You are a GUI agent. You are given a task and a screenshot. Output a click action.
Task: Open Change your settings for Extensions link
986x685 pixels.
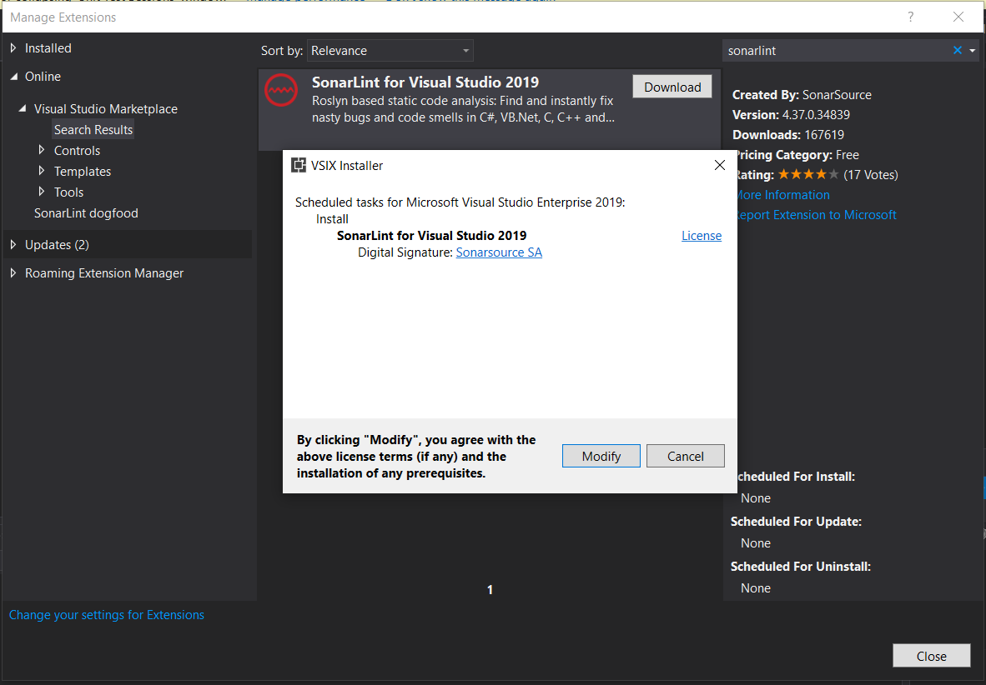(106, 615)
